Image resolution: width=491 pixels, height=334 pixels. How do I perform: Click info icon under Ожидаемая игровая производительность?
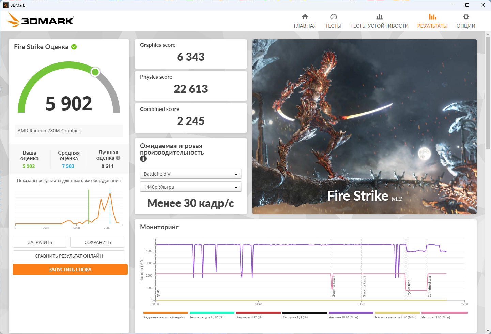click(143, 159)
